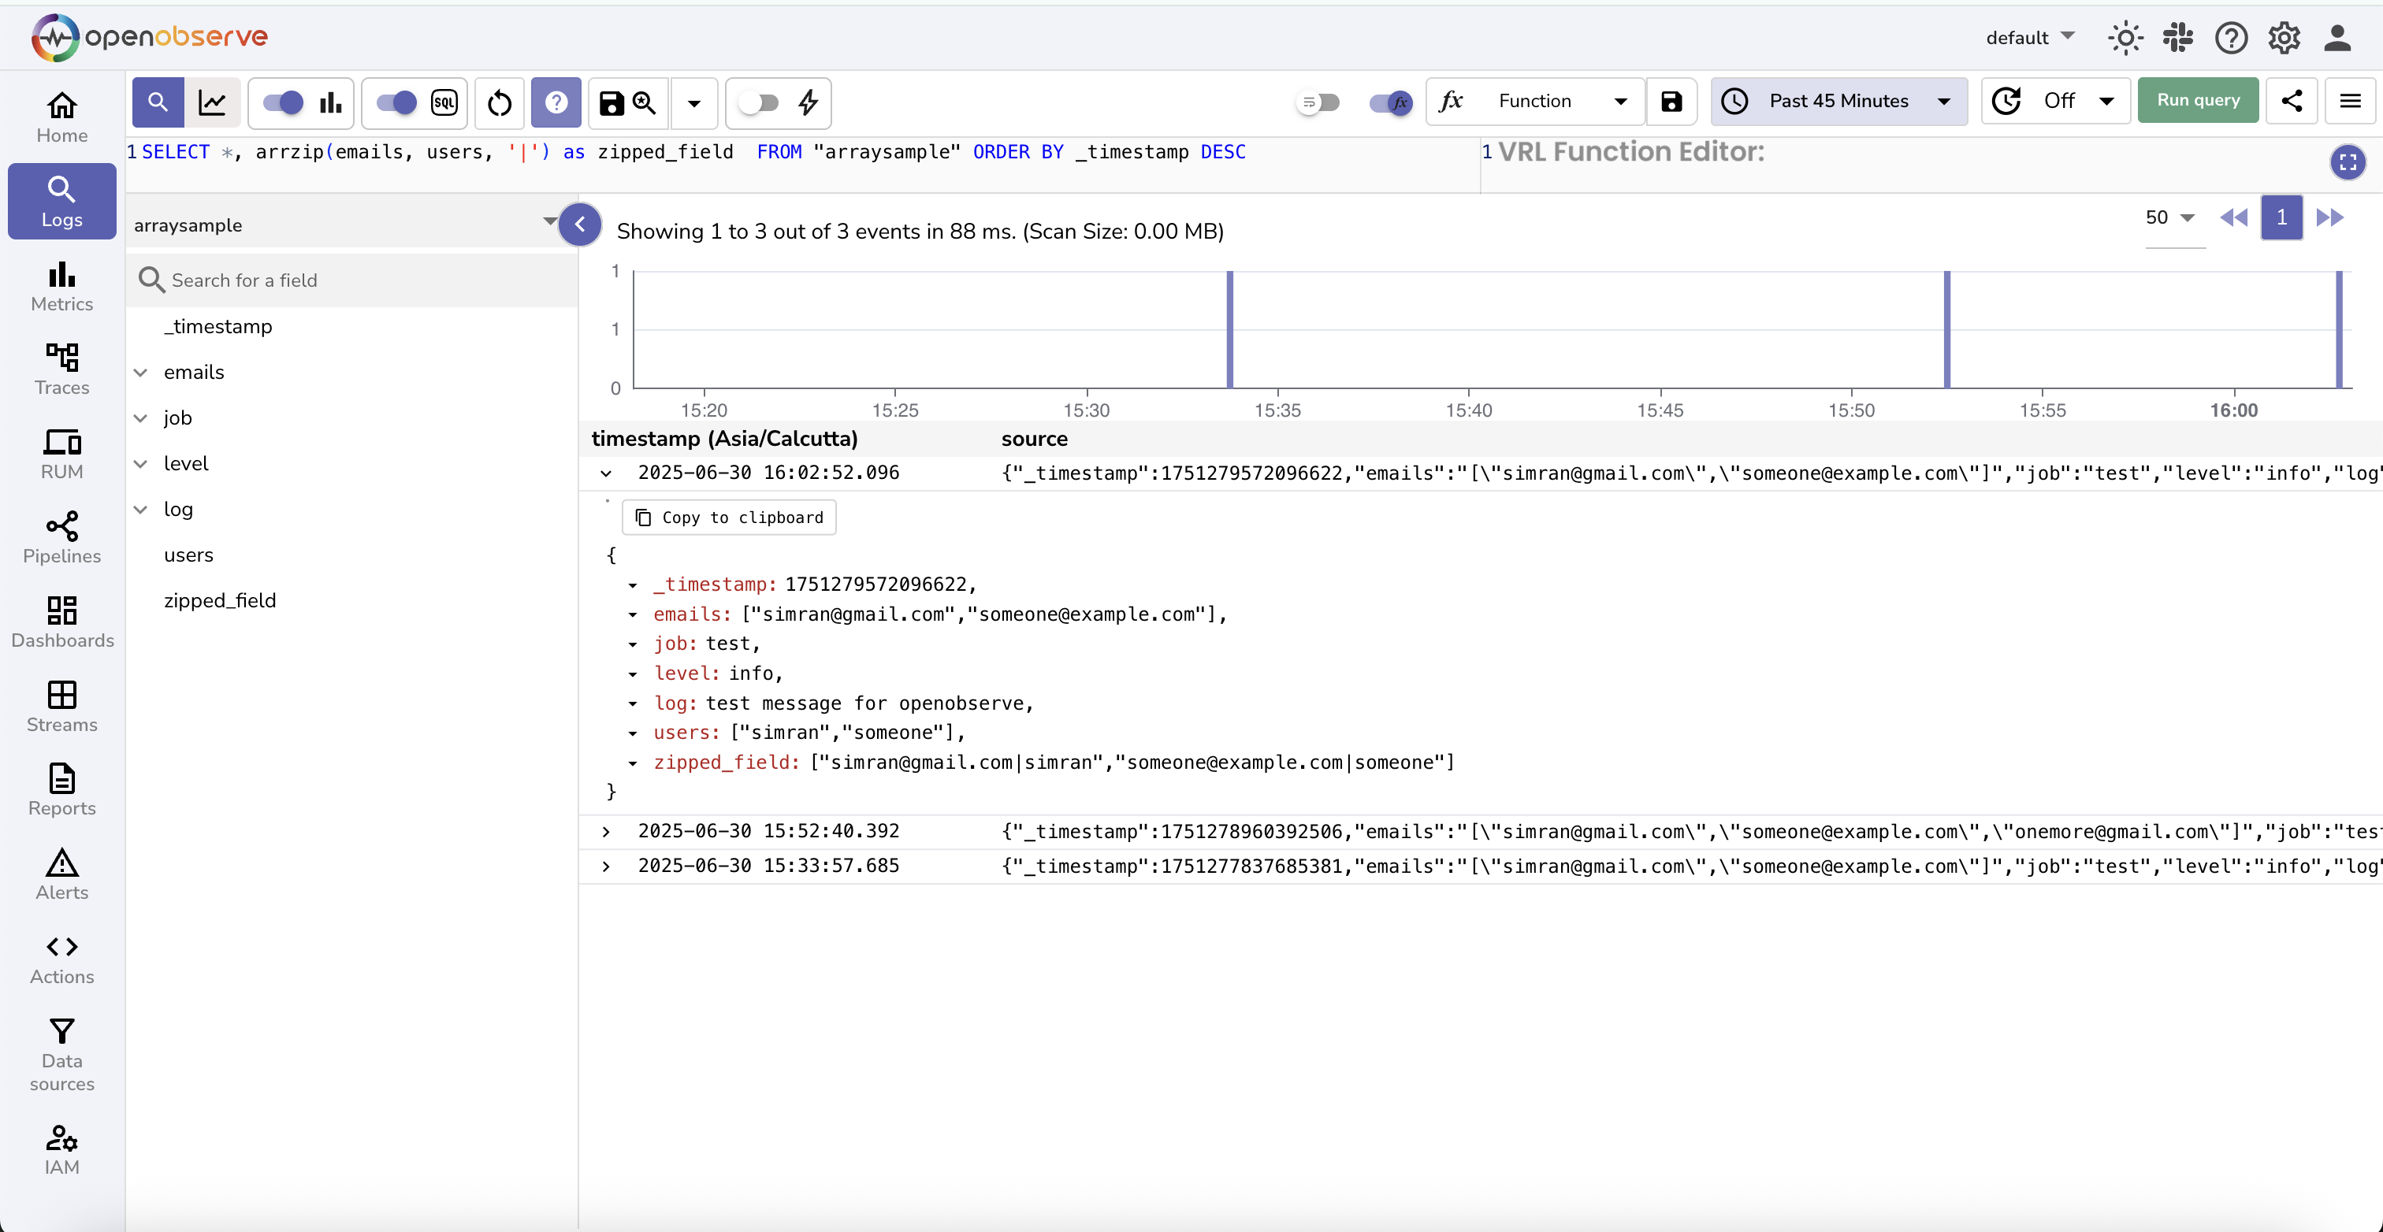This screenshot has height=1232, width=2383.
Task: Open the syntax guide help icon
Action: (x=556, y=102)
